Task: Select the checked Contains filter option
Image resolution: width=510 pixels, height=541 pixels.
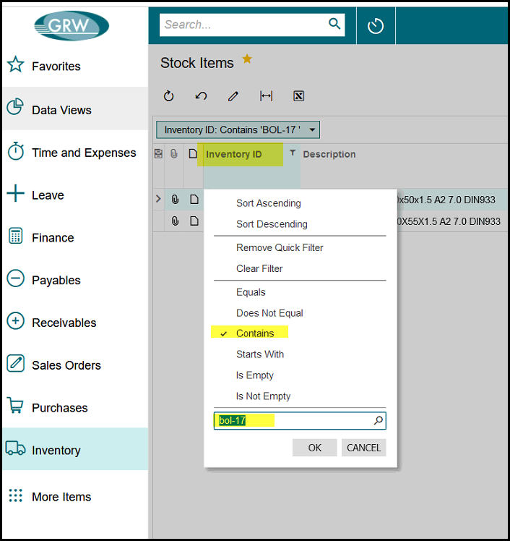Action: (255, 333)
